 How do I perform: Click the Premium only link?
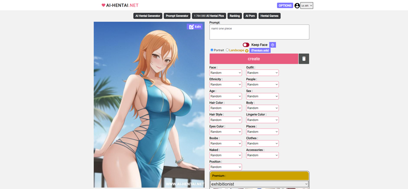pyautogui.click(x=260, y=50)
